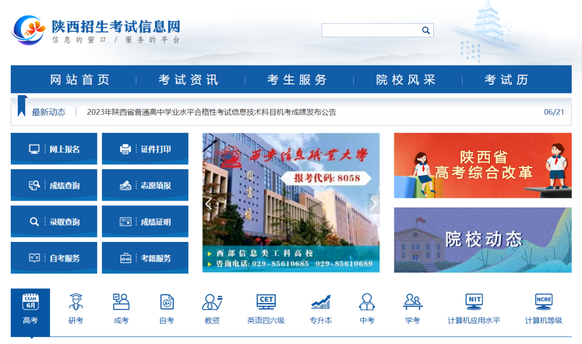Image resolution: width=582 pixels, height=344 pixels.
Task: Open the 计算机等级 NCRE icon
Action: pyautogui.click(x=543, y=302)
